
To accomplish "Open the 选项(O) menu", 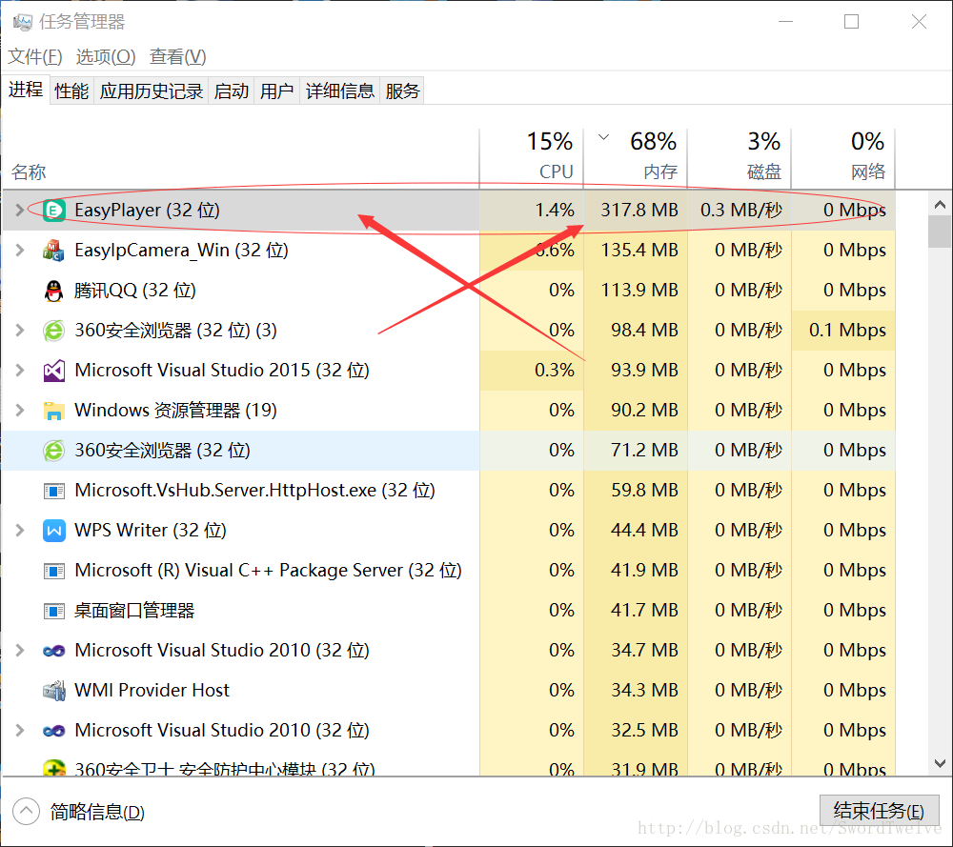I will click(106, 57).
